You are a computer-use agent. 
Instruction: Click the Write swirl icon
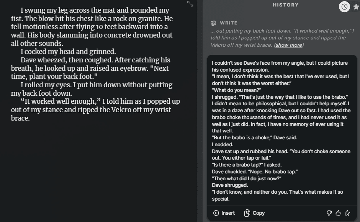(213, 23)
